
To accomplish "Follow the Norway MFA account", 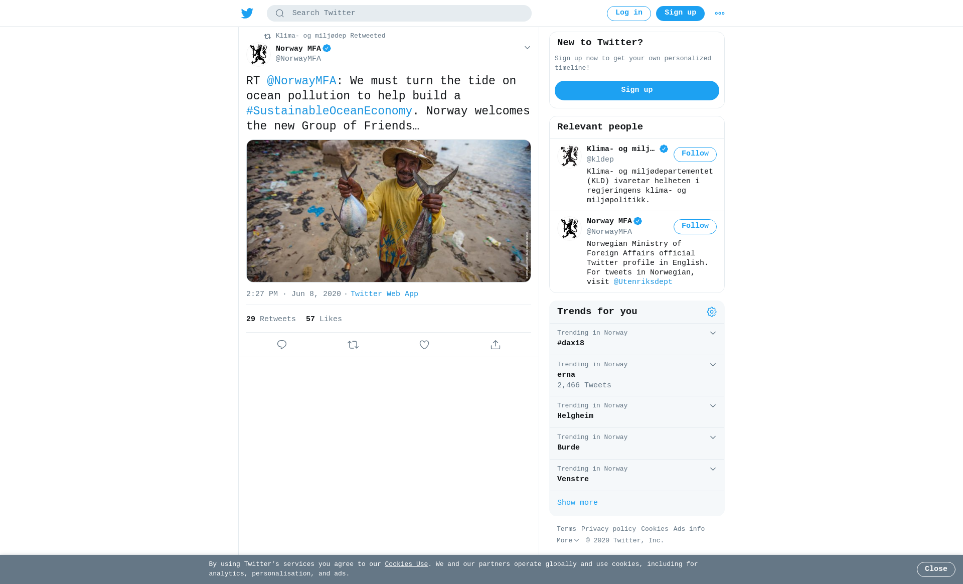I will [x=695, y=226].
